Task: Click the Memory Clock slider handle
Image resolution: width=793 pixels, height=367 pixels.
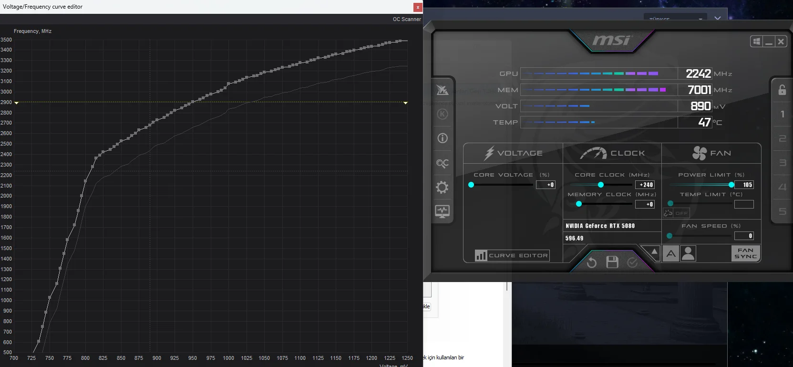Action: pos(579,204)
